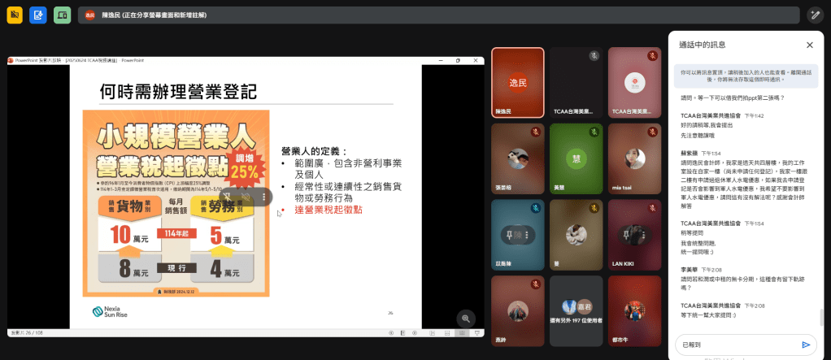Click the yellow camera-off icon at top left
Image resolution: width=831 pixels, height=360 pixels.
pos(14,15)
